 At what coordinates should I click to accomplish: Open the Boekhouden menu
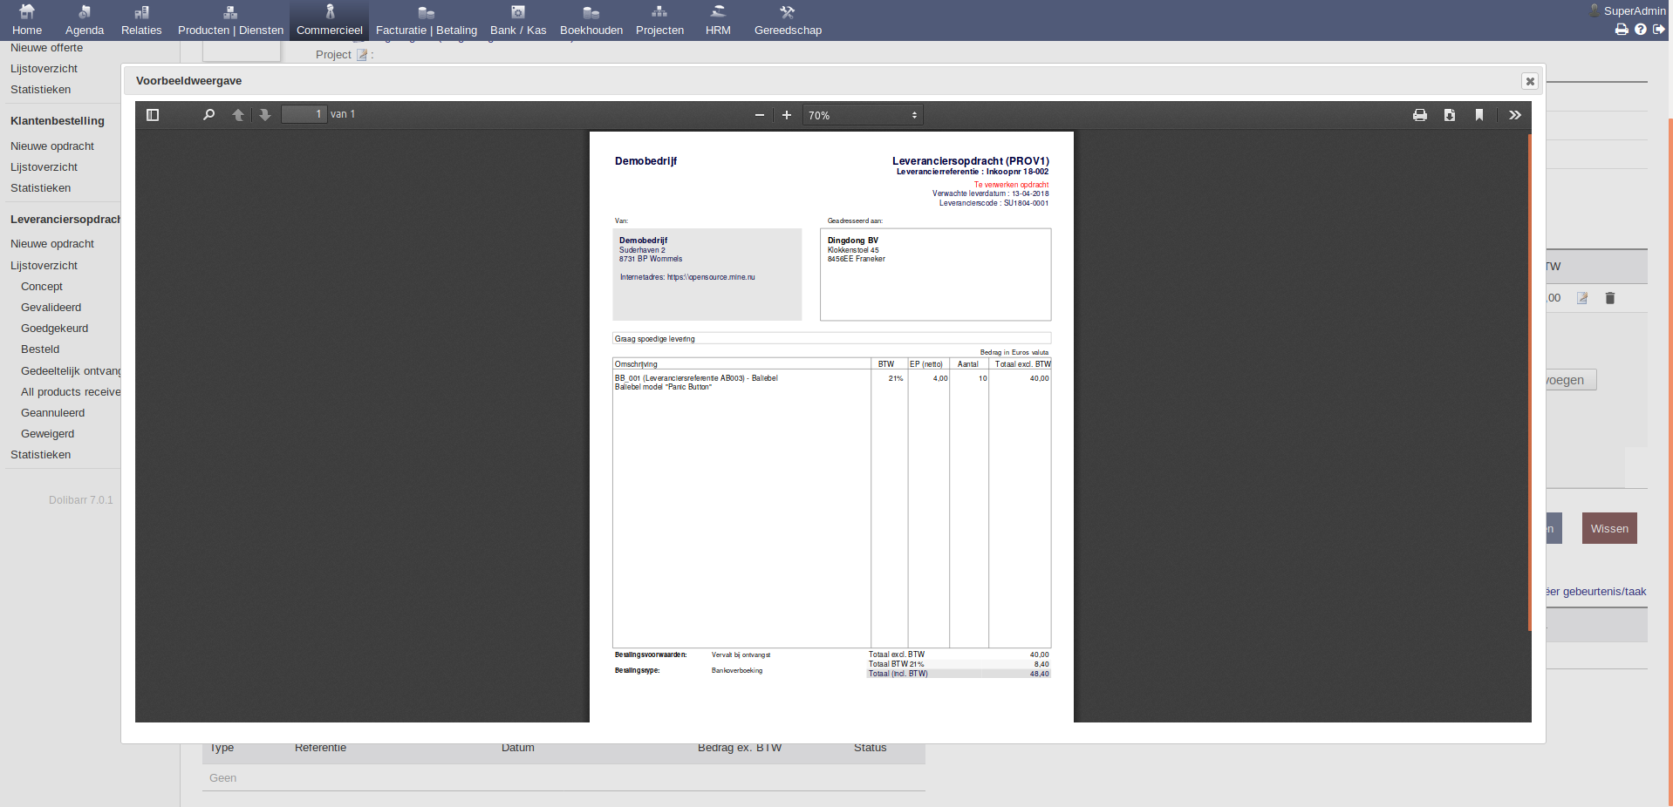[591, 21]
